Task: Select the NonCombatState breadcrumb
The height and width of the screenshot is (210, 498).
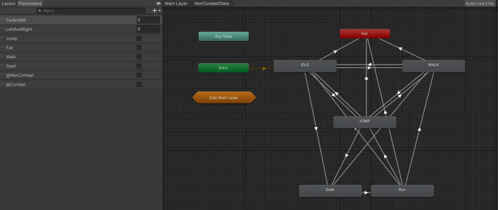Action: point(212,4)
